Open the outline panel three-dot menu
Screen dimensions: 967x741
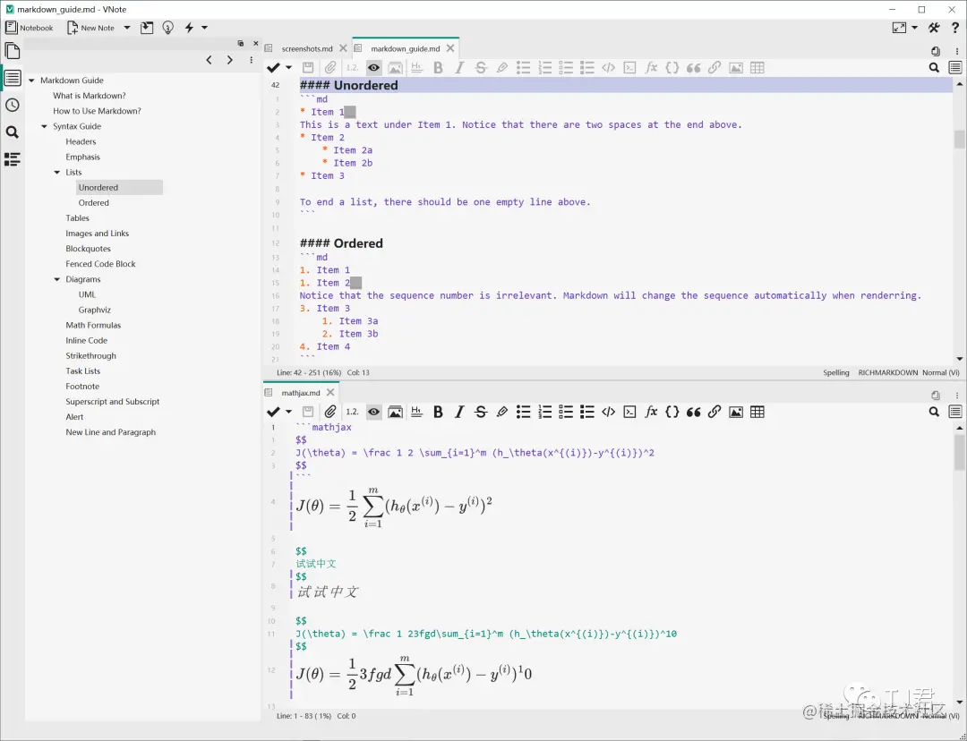point(251,60)
